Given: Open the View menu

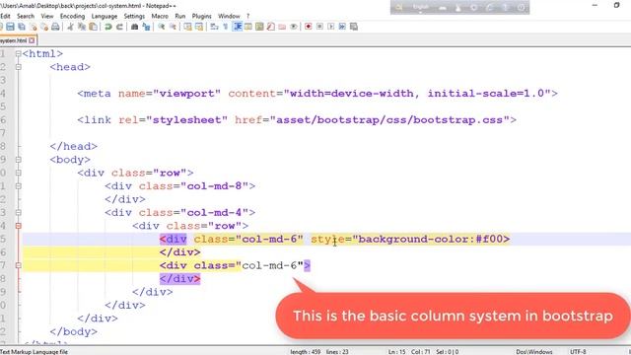Looking at the screenshot, I should click(x=47, y=16).
